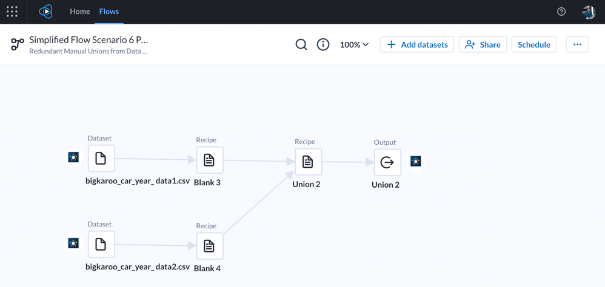This screenshot has width=605, height=287.
Task: Select the bigkaroo_car_year_data1.csv dataset node
Action: (101, 159)
